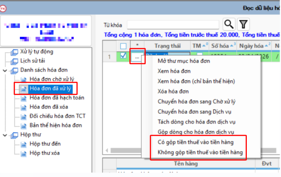Select Có gộp tiền thuế vào tiền hàng
The width and height of the screenshot is (281, 177).
click(195, 142)
